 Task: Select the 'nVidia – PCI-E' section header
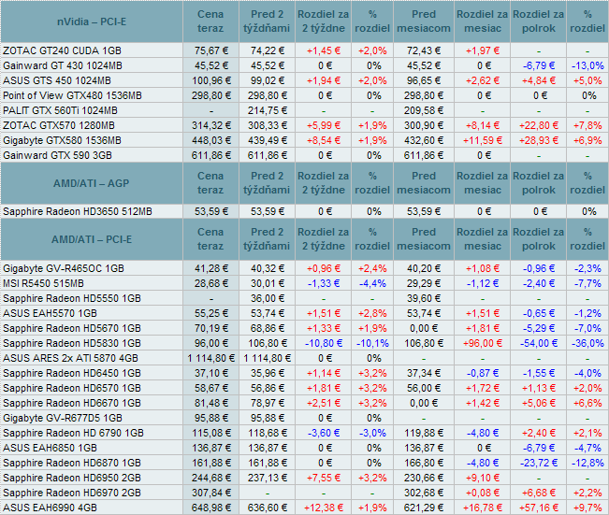[92, 21]
